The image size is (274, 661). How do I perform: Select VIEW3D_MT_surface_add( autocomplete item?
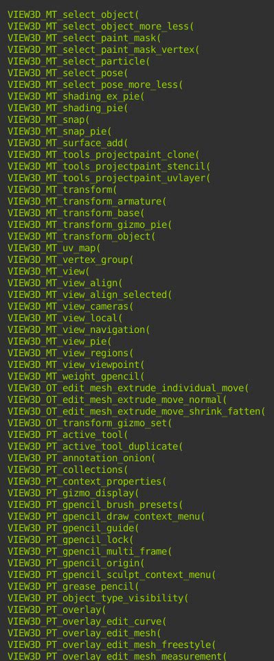67,143
